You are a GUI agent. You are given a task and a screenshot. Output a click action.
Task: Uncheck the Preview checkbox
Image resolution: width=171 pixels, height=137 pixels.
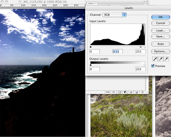pyautogui.click(x=153, y=66)
